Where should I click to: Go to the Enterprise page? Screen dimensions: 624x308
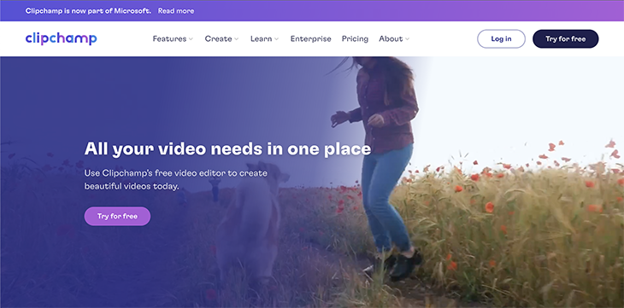pos(311,38)
